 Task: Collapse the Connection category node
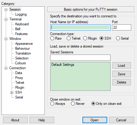(6, 68)
